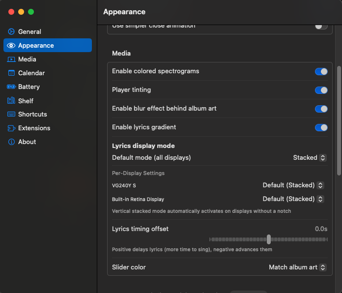
Task: Click the Shelf books icon
Action: (11, 101)
